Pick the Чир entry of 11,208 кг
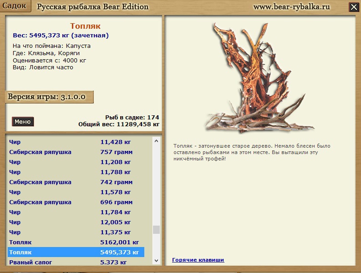Image resolution: width=361 pixels, height=273 pixels. (x=76, y=162)
